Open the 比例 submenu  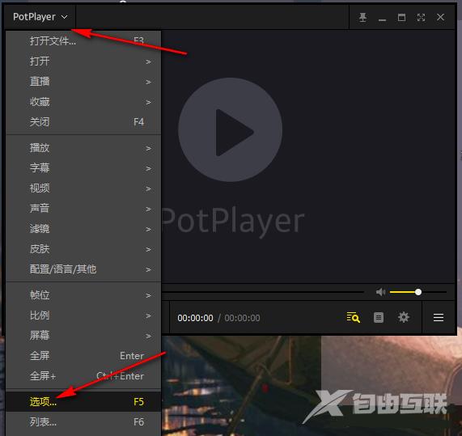[83, 315]
